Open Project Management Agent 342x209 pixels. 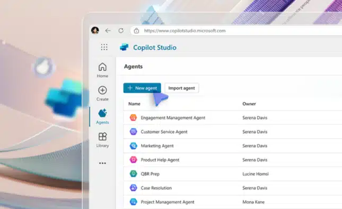[x=168, y=202]
